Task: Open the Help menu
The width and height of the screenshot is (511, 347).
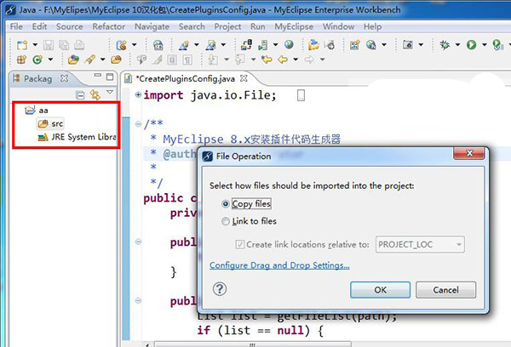Action: tap(372, 26)
